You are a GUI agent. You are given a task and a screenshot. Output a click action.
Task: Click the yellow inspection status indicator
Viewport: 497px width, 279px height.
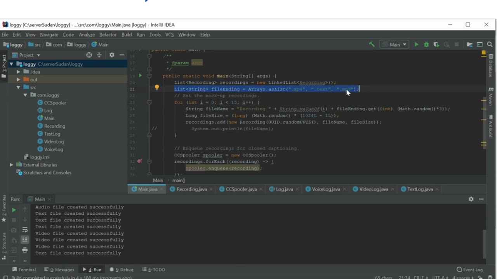pyautogui.click(x=483, y=53)
